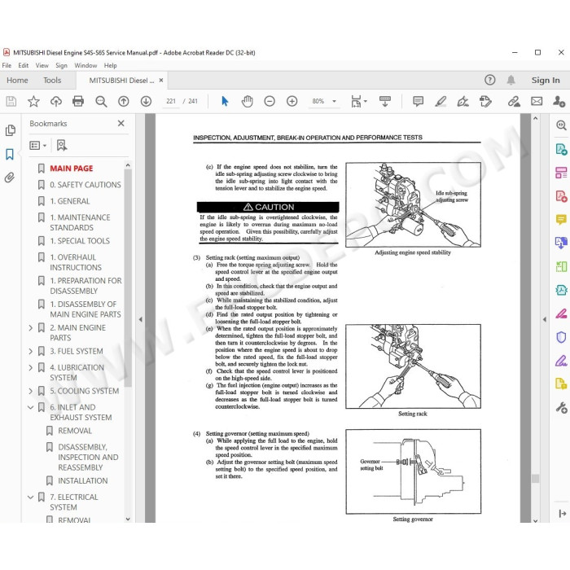Open the File menu

pos(7,65)
